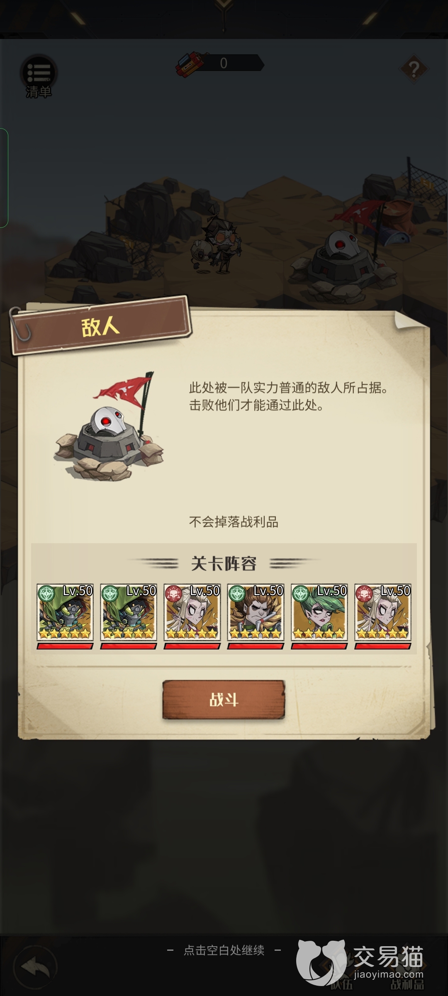The image size is (448, 996).
Task: Select first green-hooded Lv.50 enemy portrait
Action: click(65, 613)
